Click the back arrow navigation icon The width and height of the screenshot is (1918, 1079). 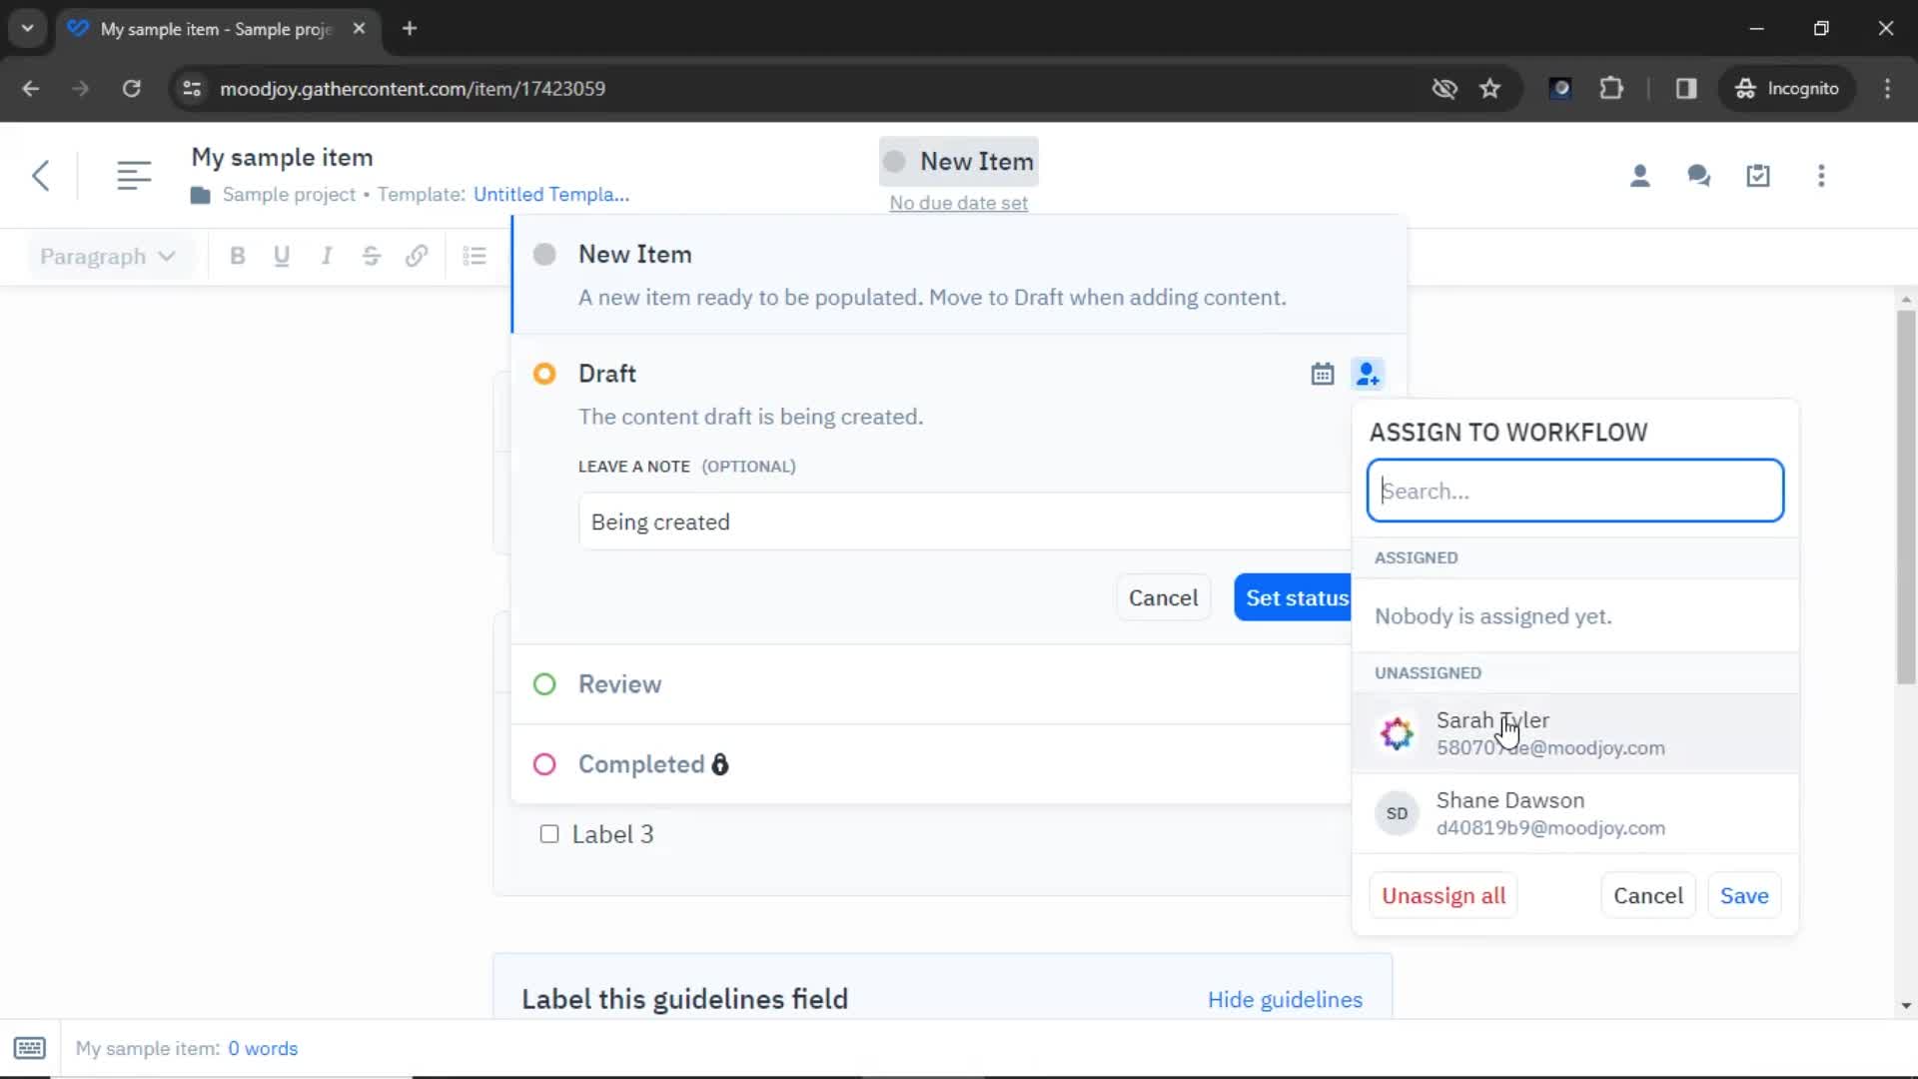[41, 174]
